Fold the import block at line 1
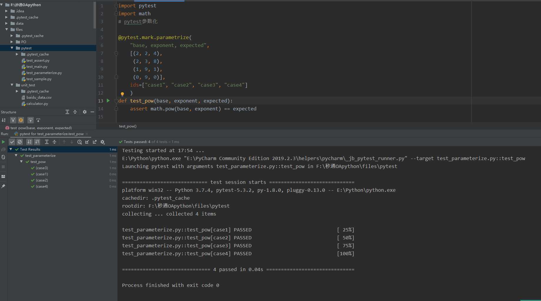Screen dimensions: 541x301 coord(116,6)
